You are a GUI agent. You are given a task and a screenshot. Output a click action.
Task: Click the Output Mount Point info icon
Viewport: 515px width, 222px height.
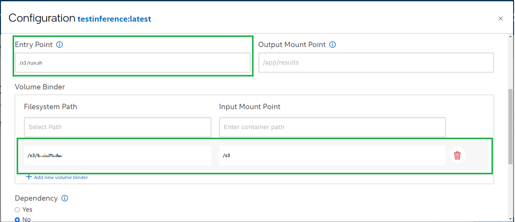[x=333, y=45]
